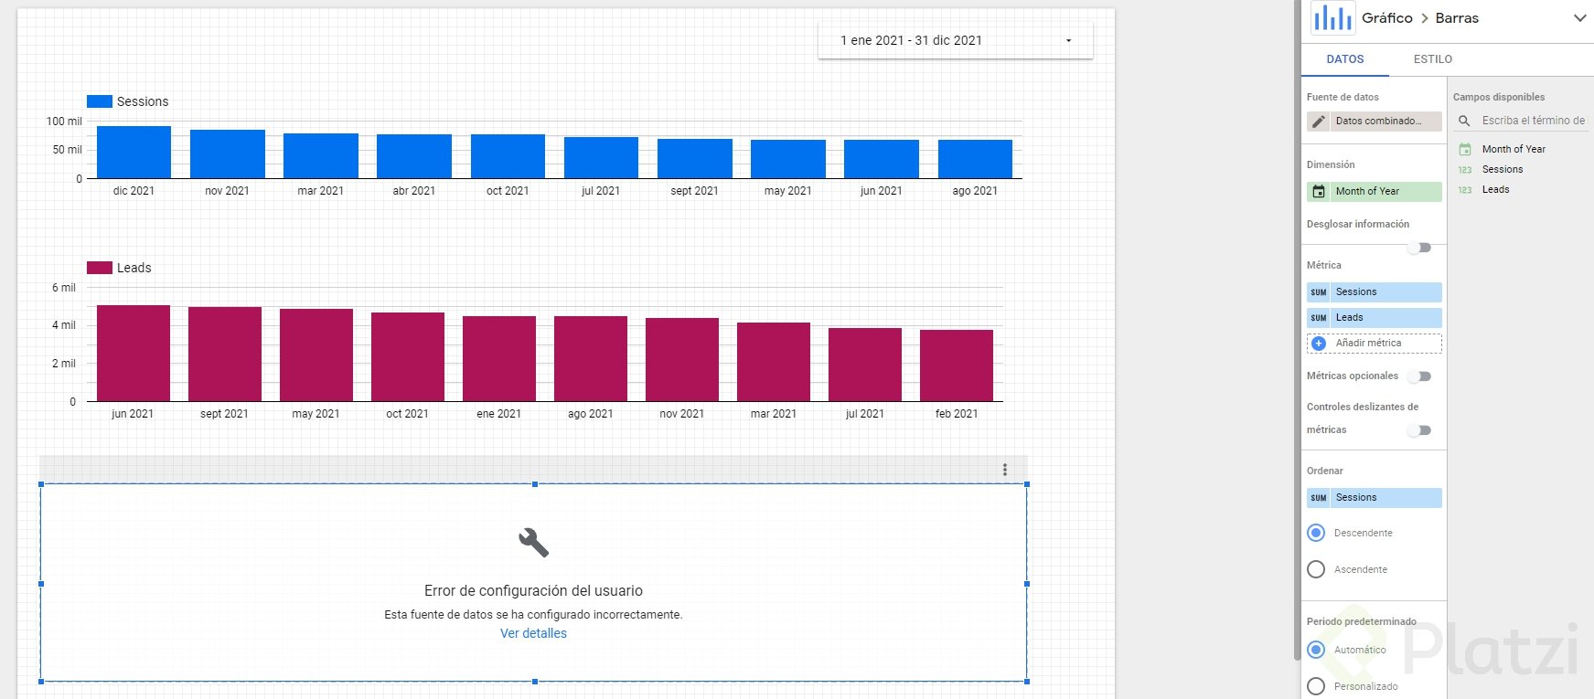Image resolution: width=1594 pixels, height=699 pixels.
Task: Click Añadir métrica field
Action: [x=1375, y=344]
